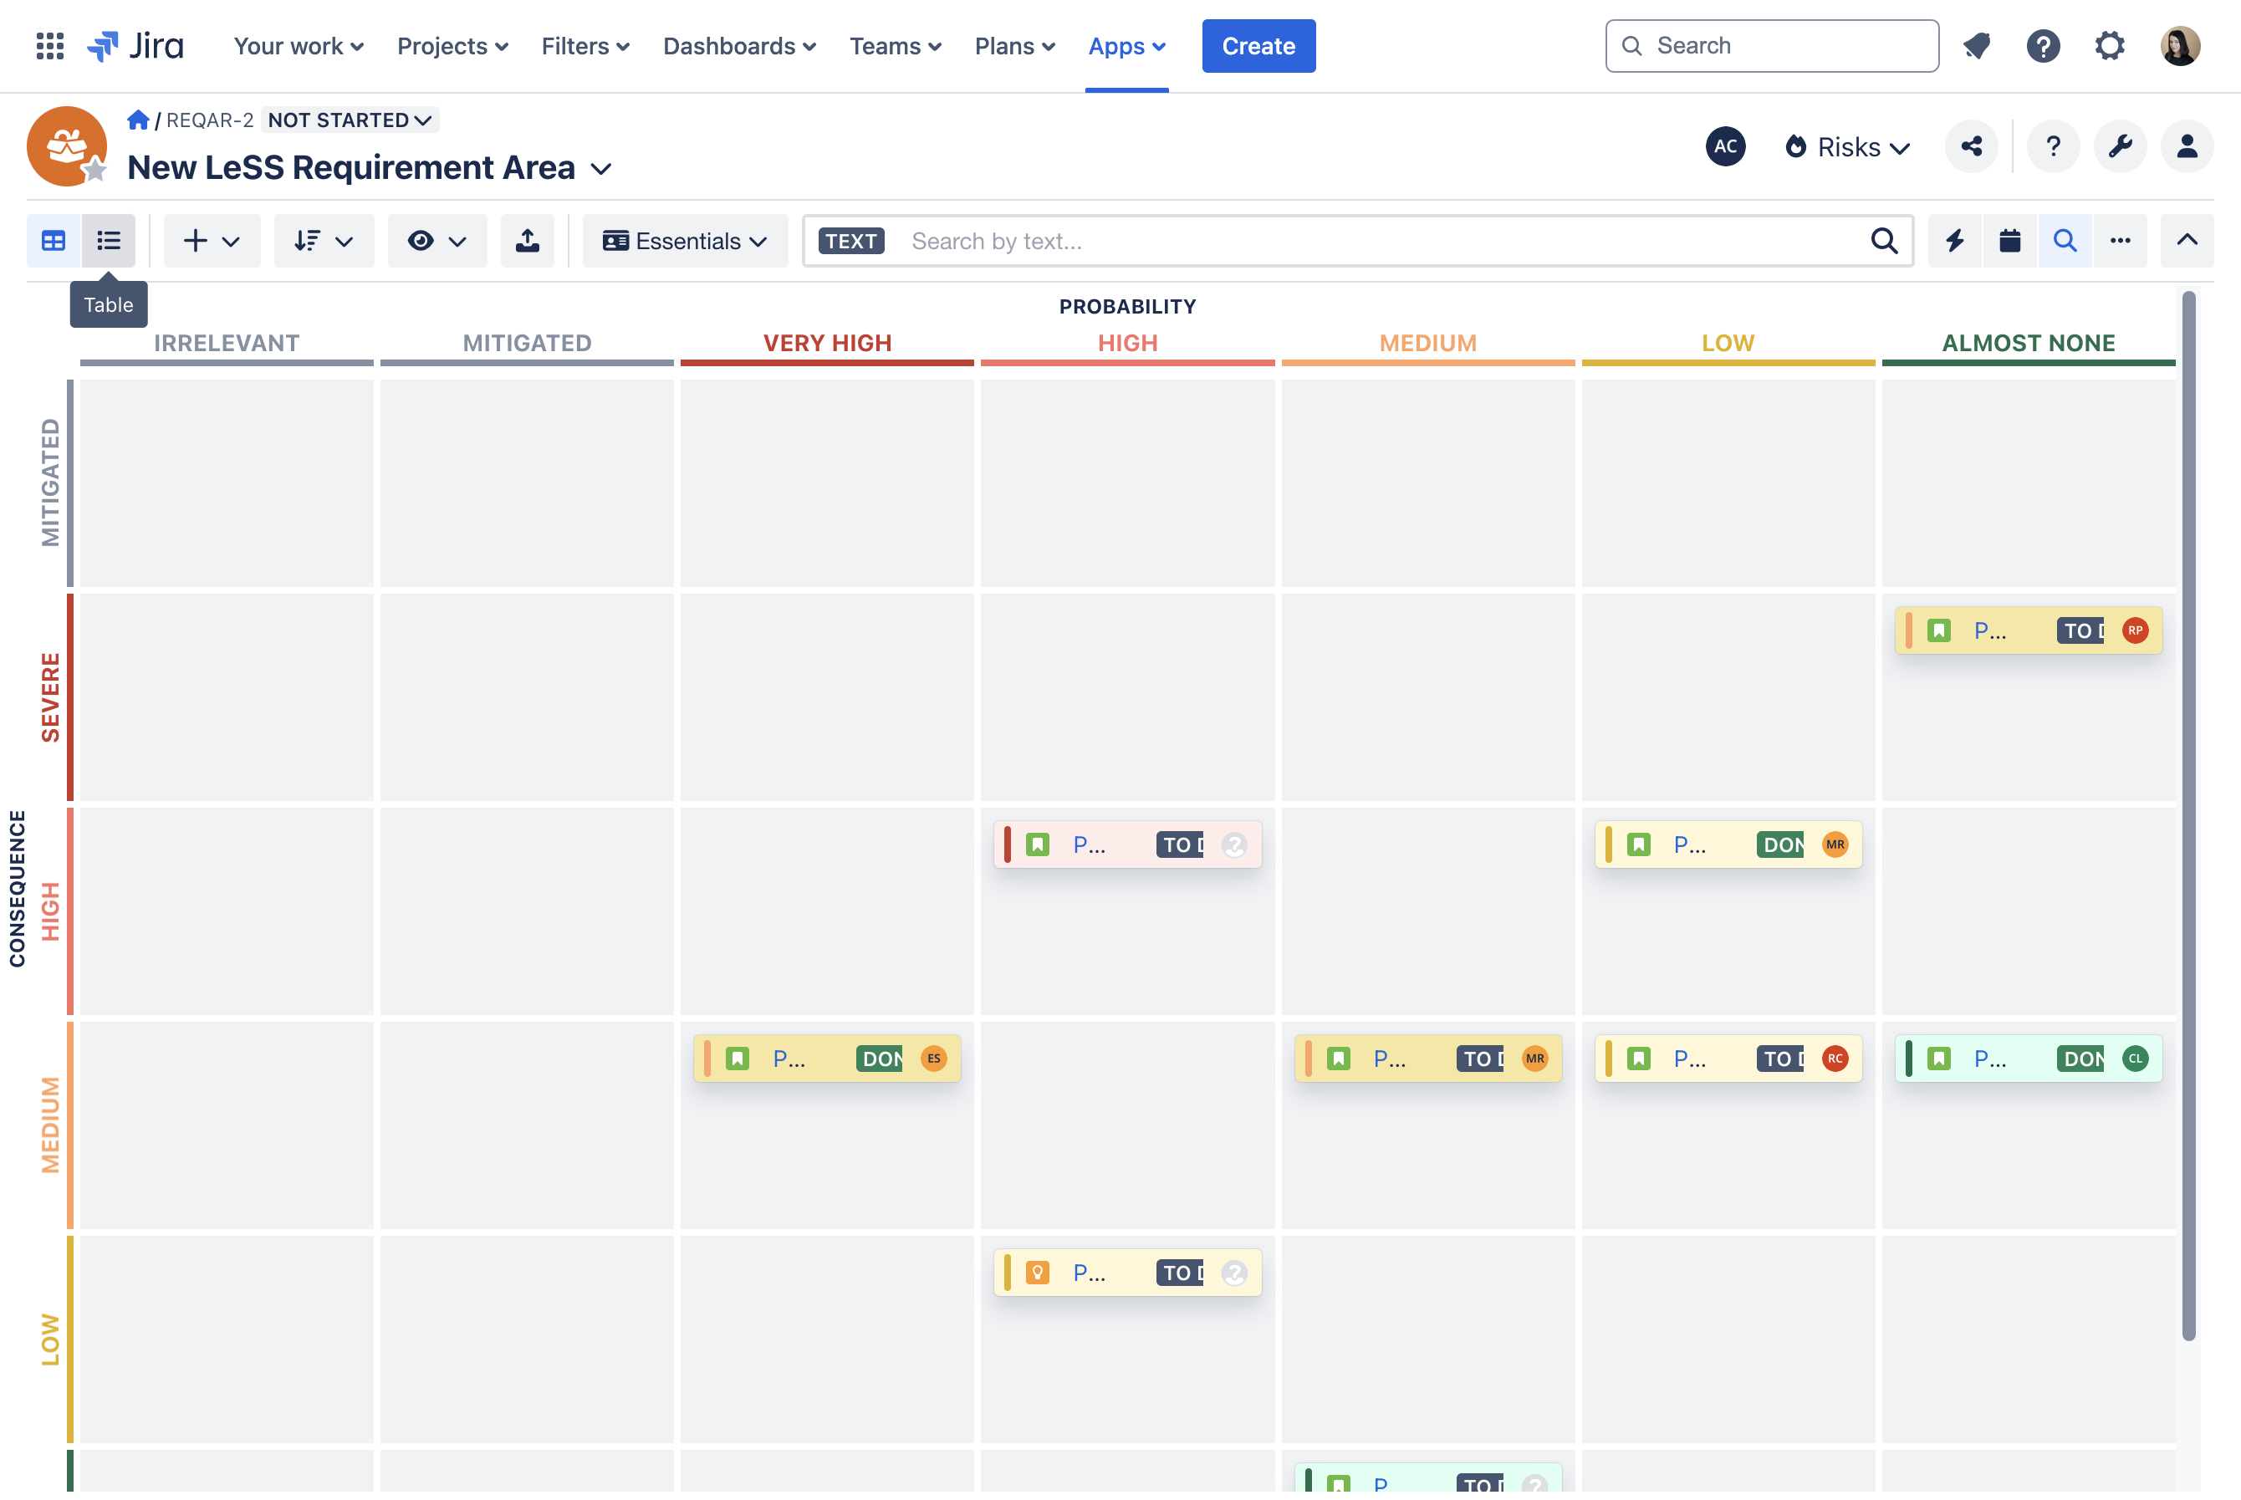The image size is (2241, 1500).
Task: Open the Apps menu
Action: (1126, 46)
